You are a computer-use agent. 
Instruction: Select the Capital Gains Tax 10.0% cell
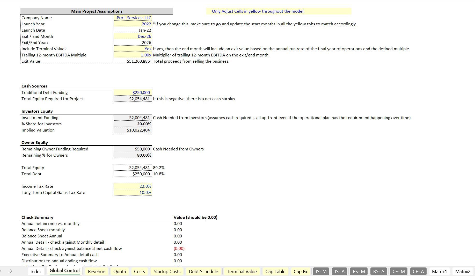[133, 192]
